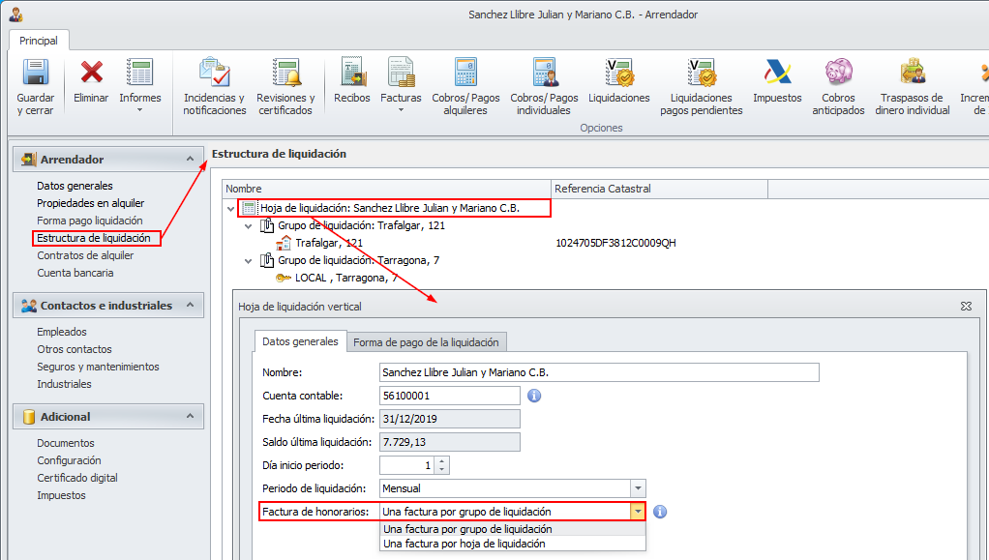Viewport: 989px width, 560px height.
Task: Increase Día inicio periodo value
Action: point(442,461)
